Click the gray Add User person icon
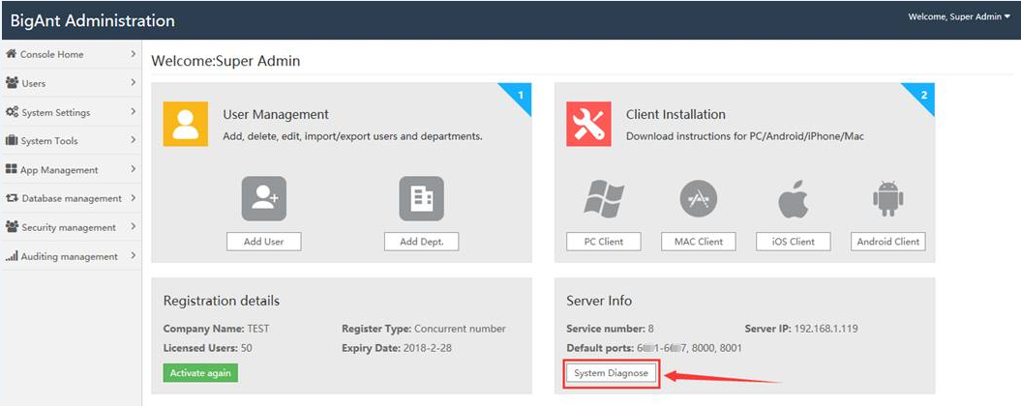This screenshot has width=1021, height=406. click(263, 198)
